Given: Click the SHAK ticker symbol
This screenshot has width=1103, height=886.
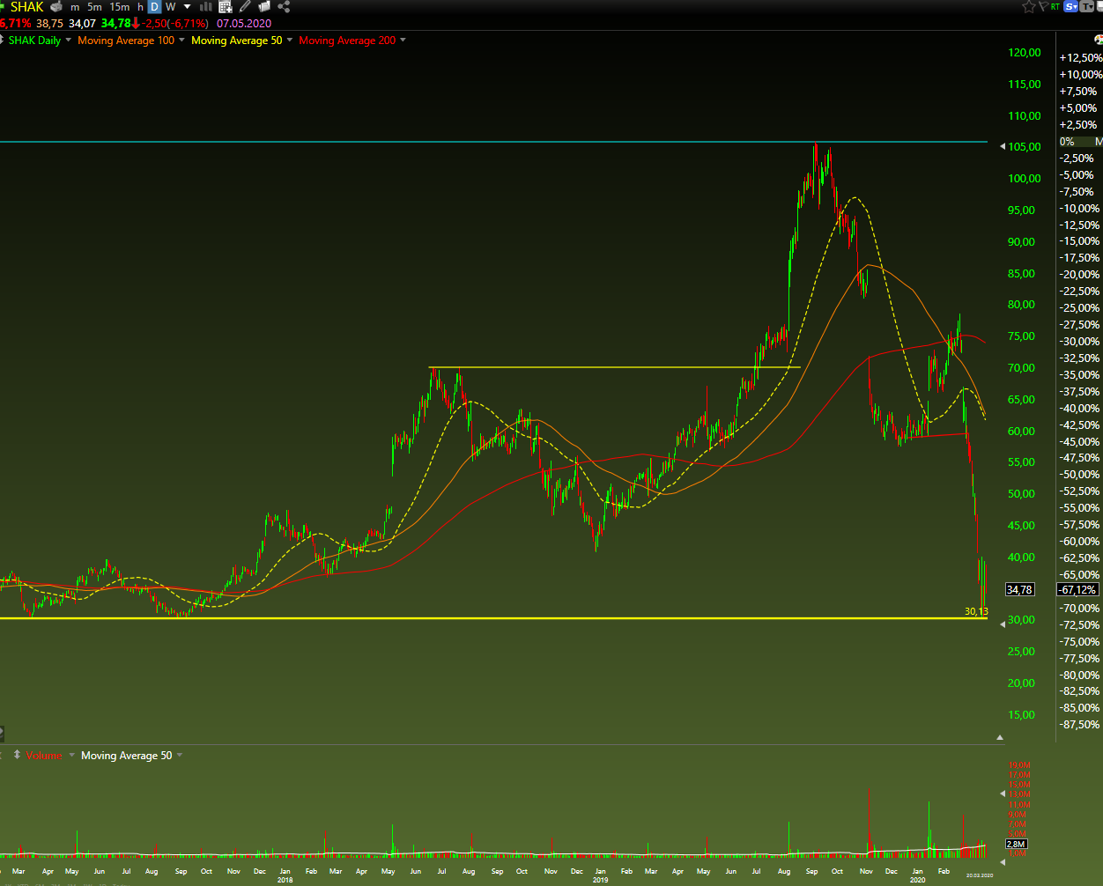Looking at the screenshot, I should (x=26, y=7).
